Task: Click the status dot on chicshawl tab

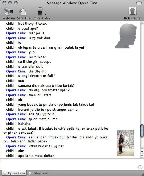Action: [x=30, y=173]
